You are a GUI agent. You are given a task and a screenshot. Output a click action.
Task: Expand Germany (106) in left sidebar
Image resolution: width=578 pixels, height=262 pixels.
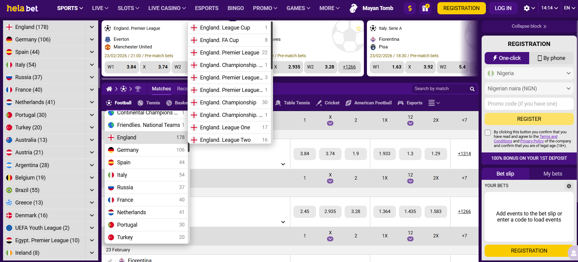[92, 40]
